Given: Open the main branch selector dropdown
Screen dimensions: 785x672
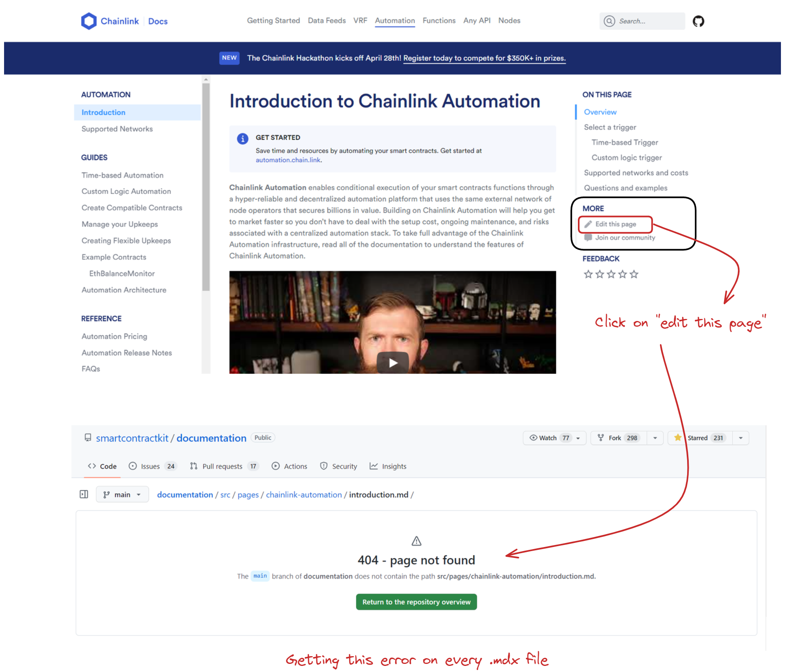Looking at the screenshot, I should (122, 494).
